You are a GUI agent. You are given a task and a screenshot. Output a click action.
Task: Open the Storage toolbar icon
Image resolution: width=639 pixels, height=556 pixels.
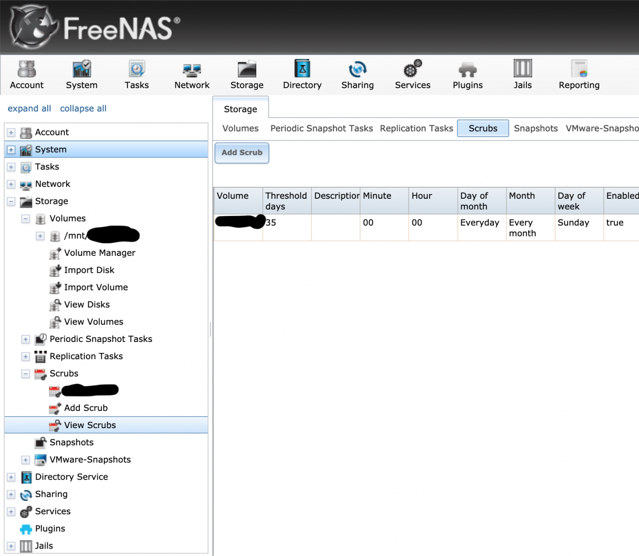click(x=247, y=75)
